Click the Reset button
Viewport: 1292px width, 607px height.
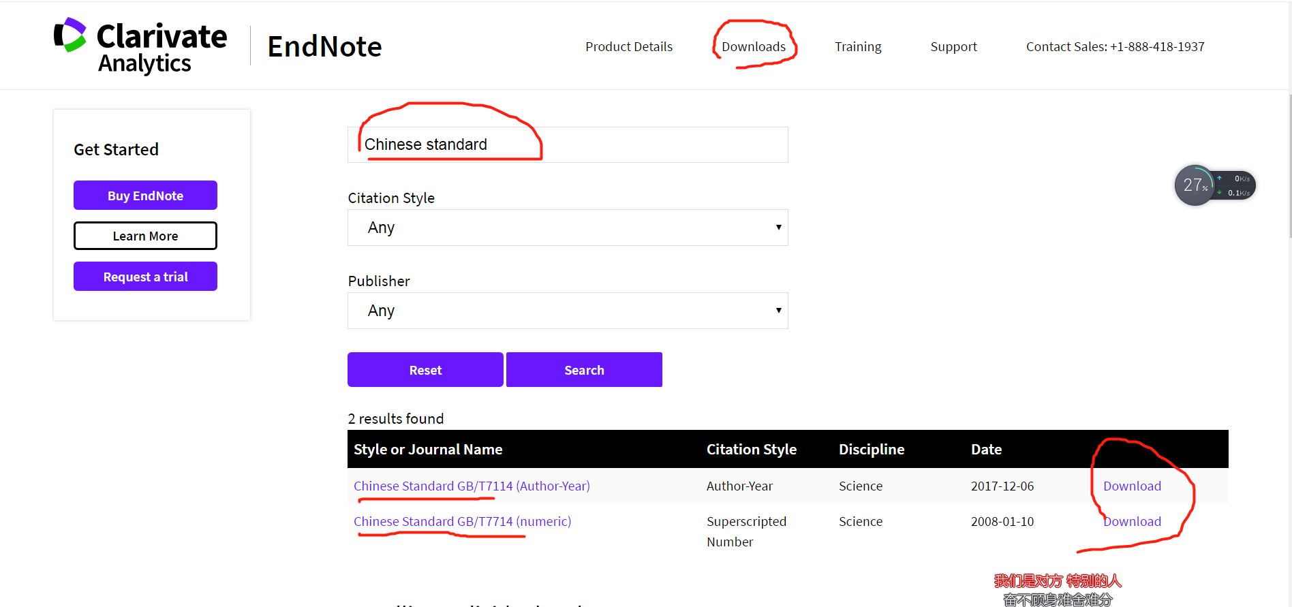(425, 370)
